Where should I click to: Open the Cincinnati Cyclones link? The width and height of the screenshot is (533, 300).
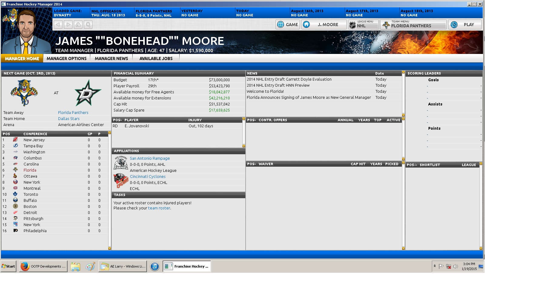147,176
